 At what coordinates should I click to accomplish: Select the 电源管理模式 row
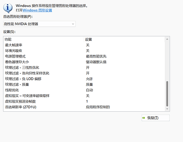coord(84,56)
